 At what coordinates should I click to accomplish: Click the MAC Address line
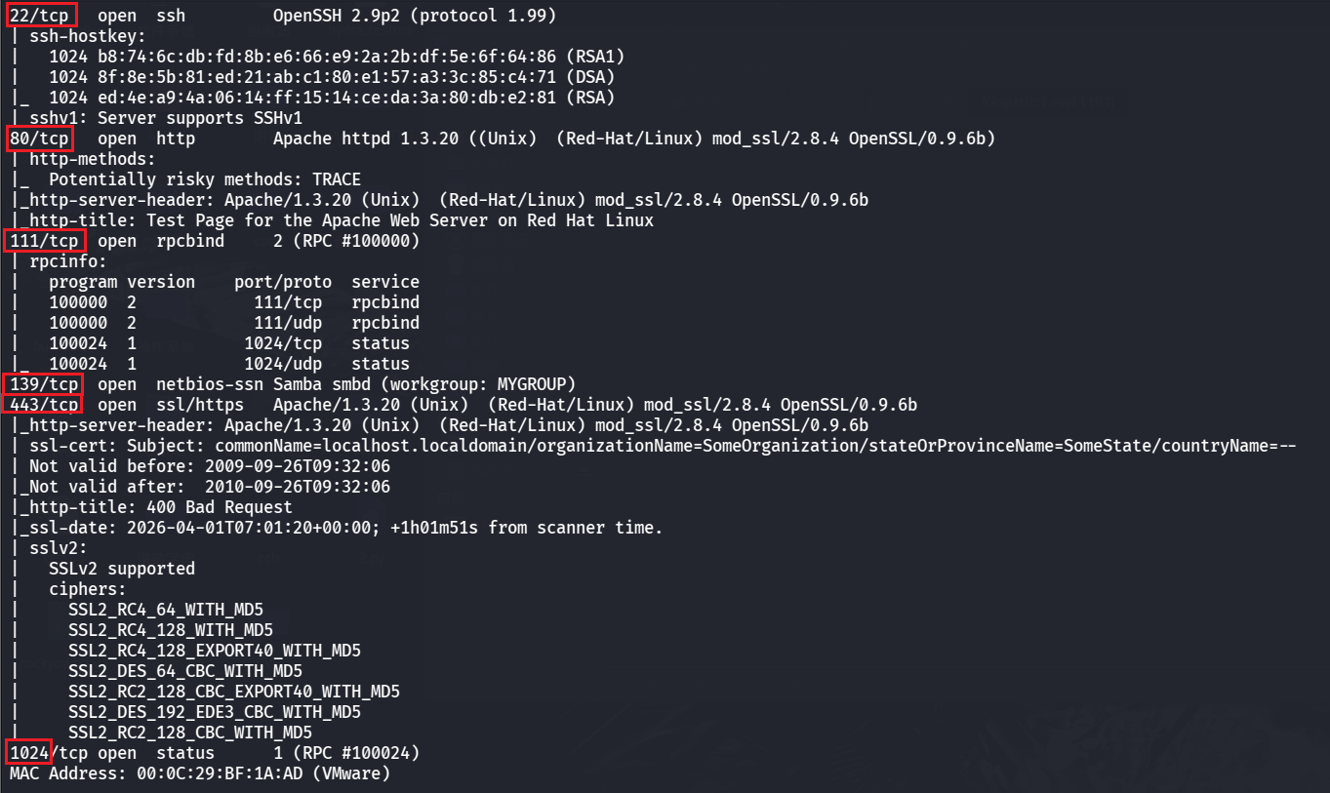pos(199,773)
